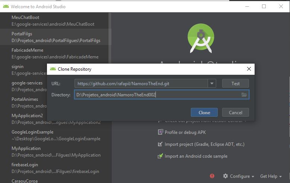
Task: Open the Configure dropdown menu
Action: (242, 176)
